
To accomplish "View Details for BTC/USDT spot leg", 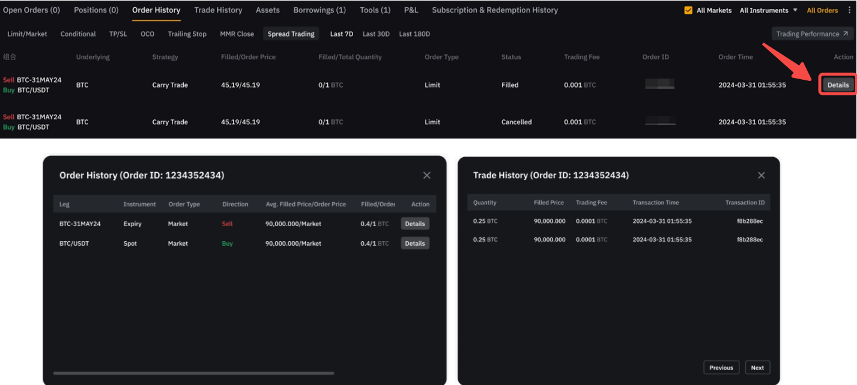I will point(414,243).
